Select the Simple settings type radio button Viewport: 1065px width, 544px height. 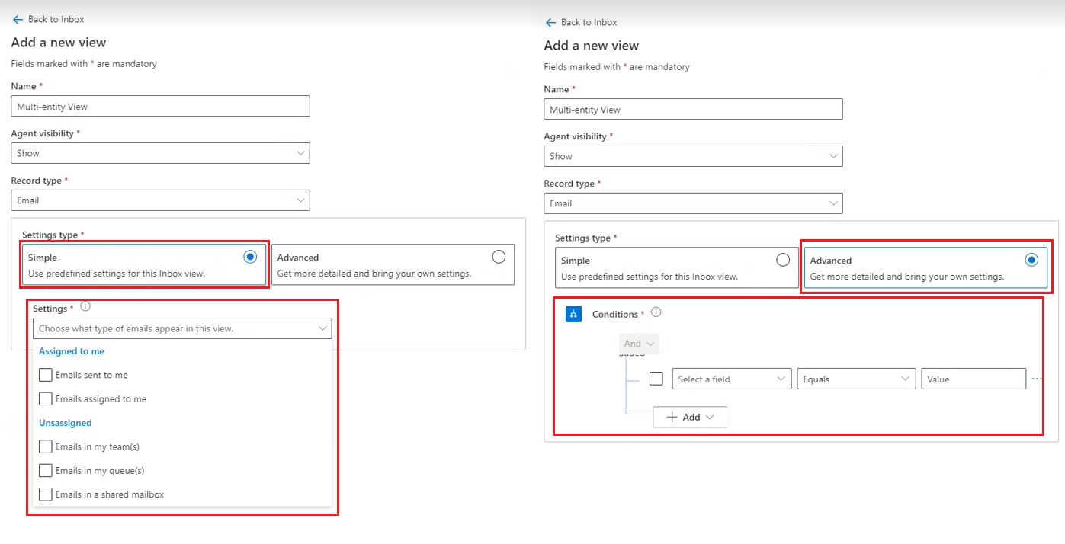250,257
